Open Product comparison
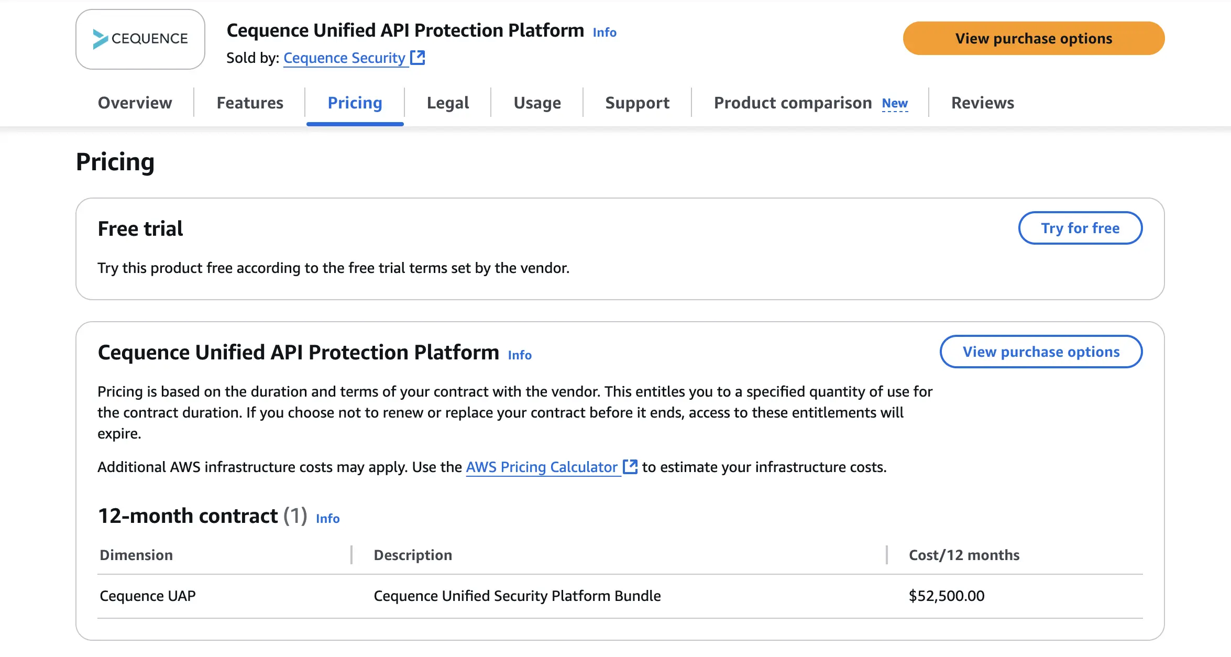Screen dimensions: 1231x657 (792, 103)
